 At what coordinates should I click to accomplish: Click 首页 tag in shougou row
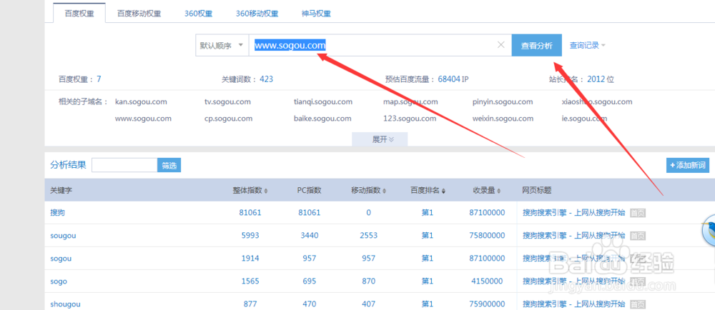click(x=638, y=304)
